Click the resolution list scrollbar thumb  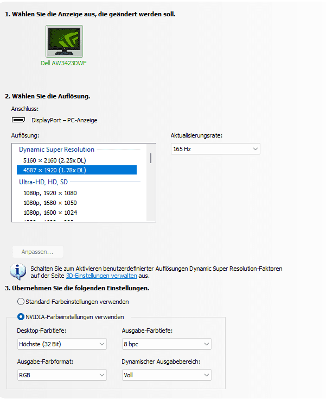click(x=151, y=158)
